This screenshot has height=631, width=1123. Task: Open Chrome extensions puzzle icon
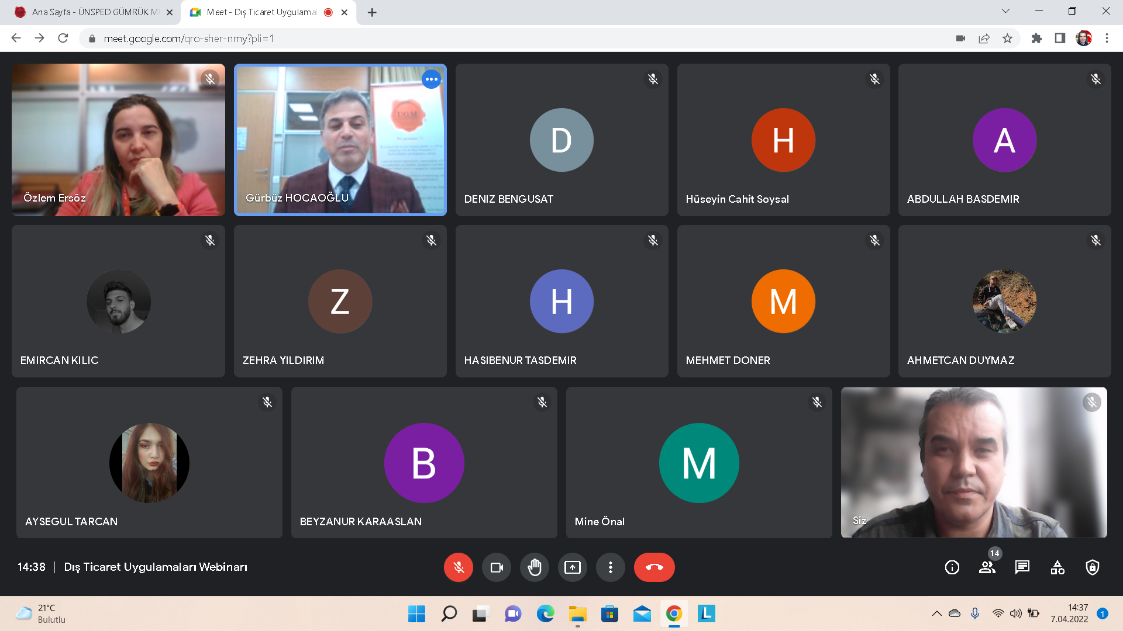[1036, 39]
